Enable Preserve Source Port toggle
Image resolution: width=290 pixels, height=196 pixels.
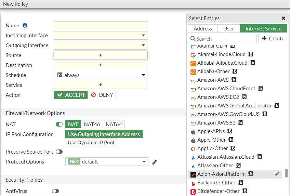(59, 152)
